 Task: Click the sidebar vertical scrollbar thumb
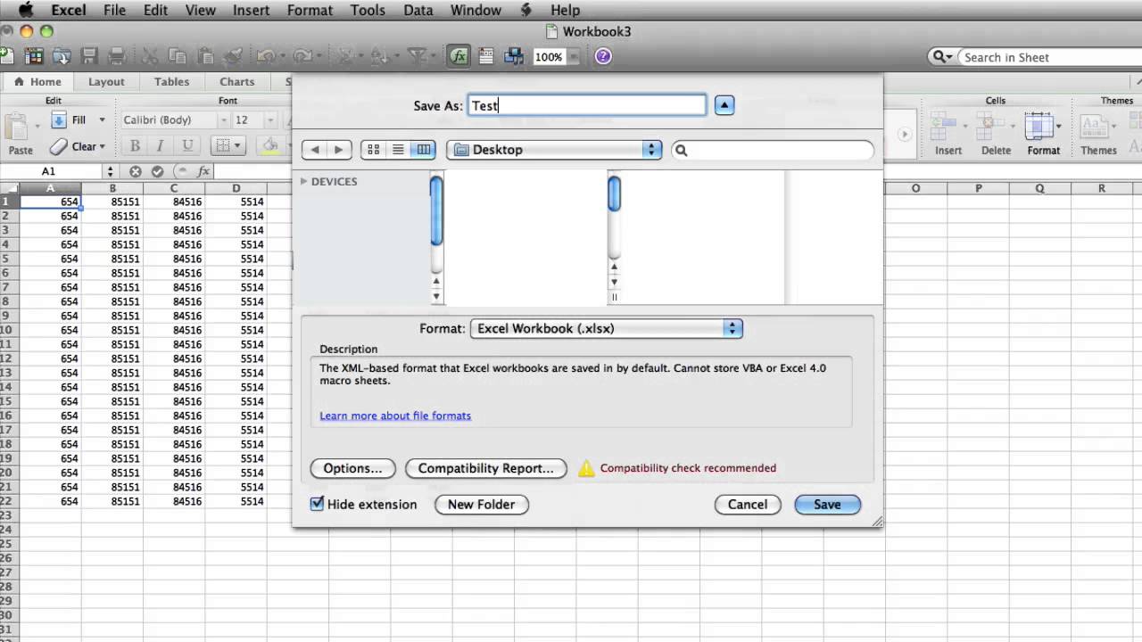(436, 211)
